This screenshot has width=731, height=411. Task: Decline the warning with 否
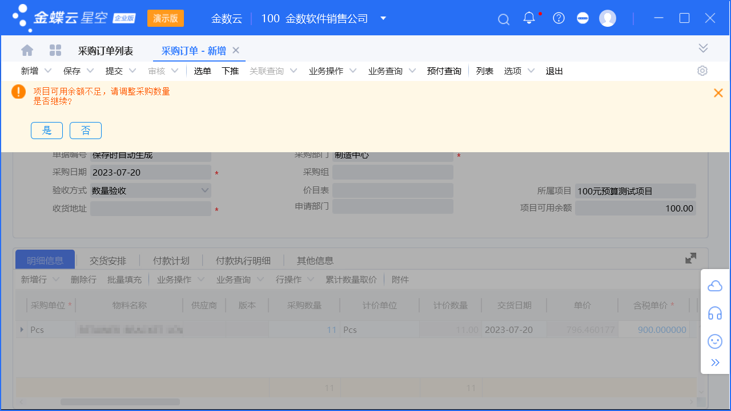(x=86, y=131)
